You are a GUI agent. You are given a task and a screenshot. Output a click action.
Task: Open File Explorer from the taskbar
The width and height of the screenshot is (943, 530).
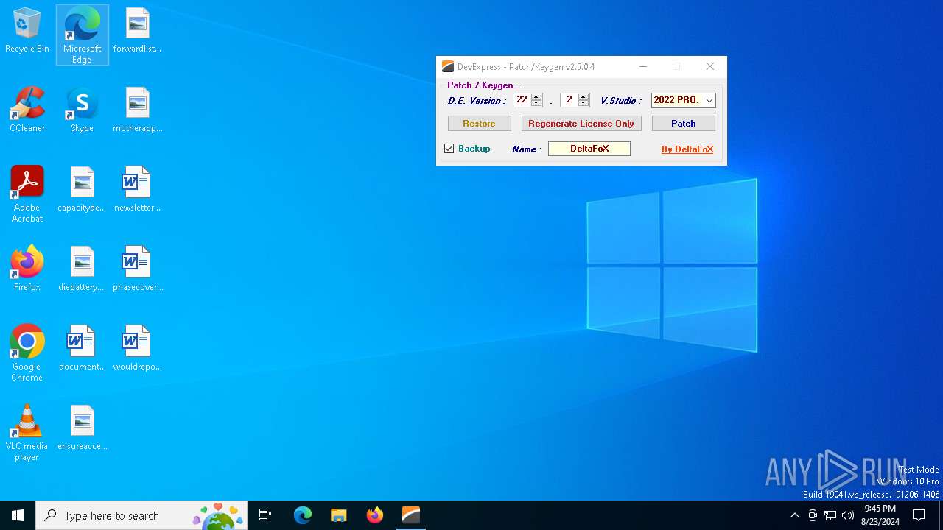click(338, 515)
